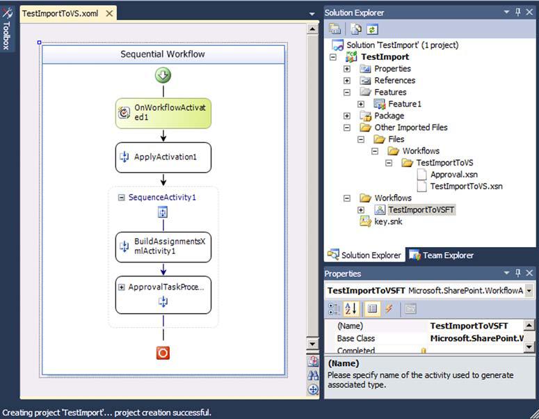This screenshot has height=419, width=539.
Task: Select the Approval.xsn file
Action: coord(453,175)
